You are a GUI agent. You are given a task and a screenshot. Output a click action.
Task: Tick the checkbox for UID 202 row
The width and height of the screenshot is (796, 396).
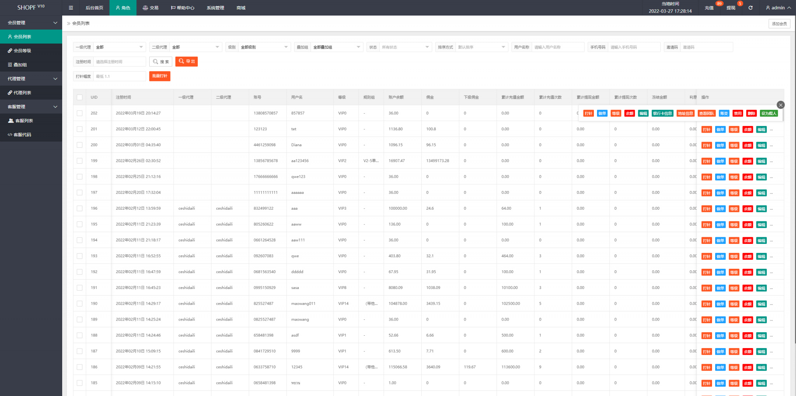pyautogui.click(x=80, y=113)
